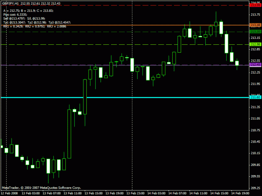Select the light green 212.98 price label
Image resolution: width=262 pixels, height=196 pixels.
click(255, 44)
